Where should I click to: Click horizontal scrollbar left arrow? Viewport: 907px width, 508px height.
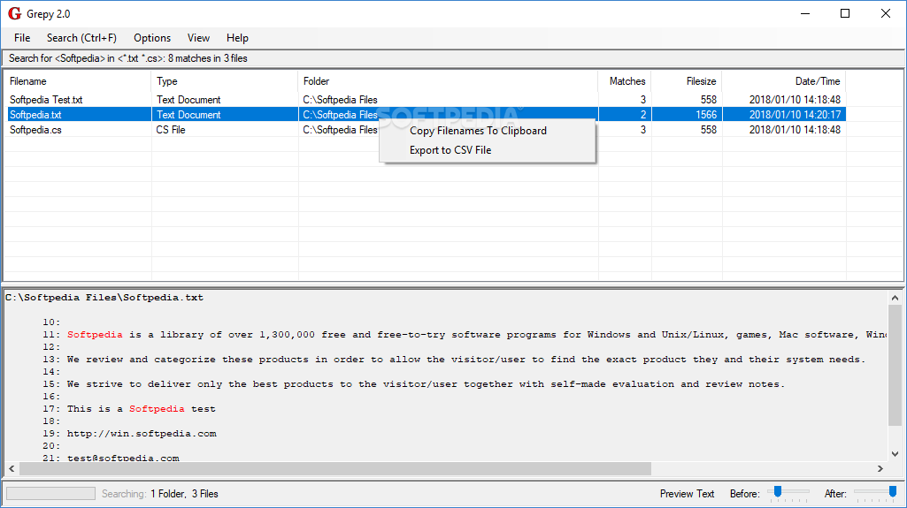[12, 469]
